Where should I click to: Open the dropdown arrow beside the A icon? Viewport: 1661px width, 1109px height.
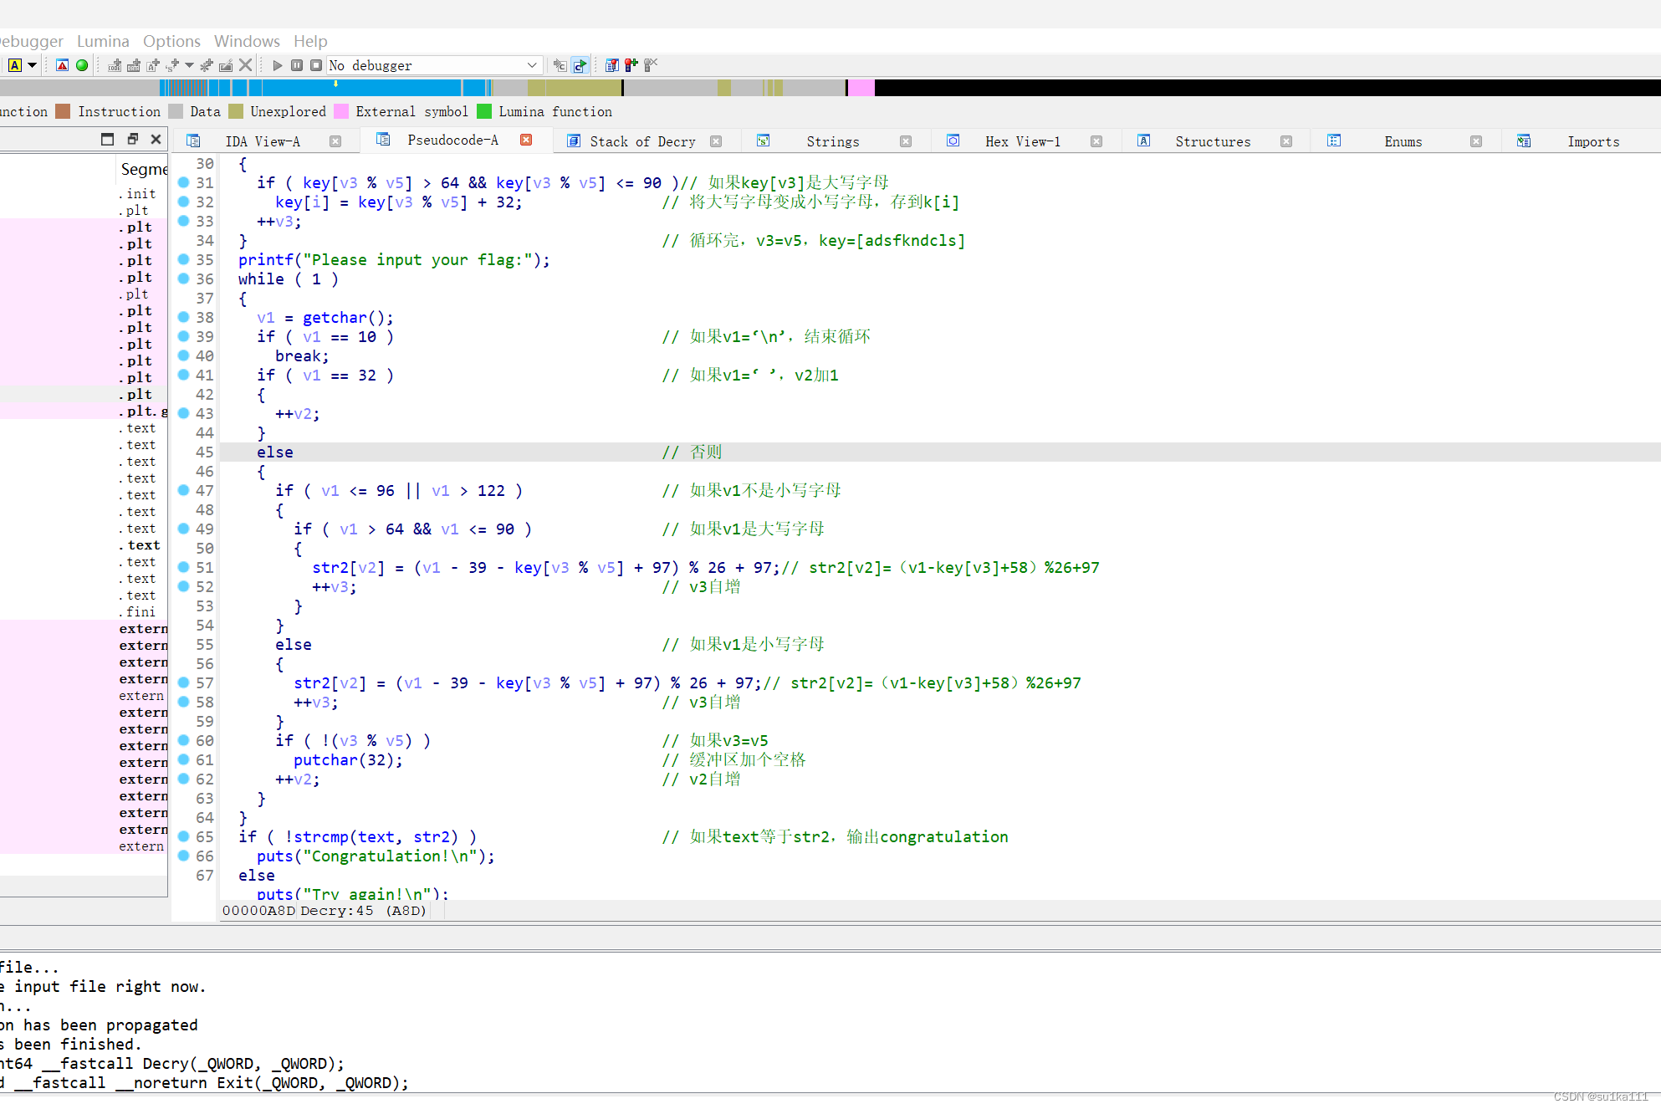pyautogui.click(x=31, y=65)
